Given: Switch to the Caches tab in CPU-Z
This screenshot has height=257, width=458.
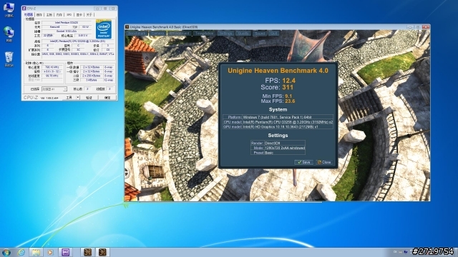Looking at the screenshot, I should pos(39,14).
